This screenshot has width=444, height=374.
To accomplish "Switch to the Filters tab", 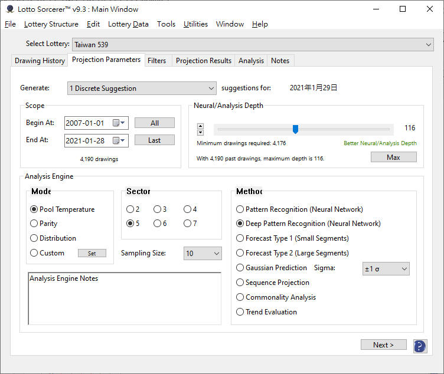I will coord(156,61).
